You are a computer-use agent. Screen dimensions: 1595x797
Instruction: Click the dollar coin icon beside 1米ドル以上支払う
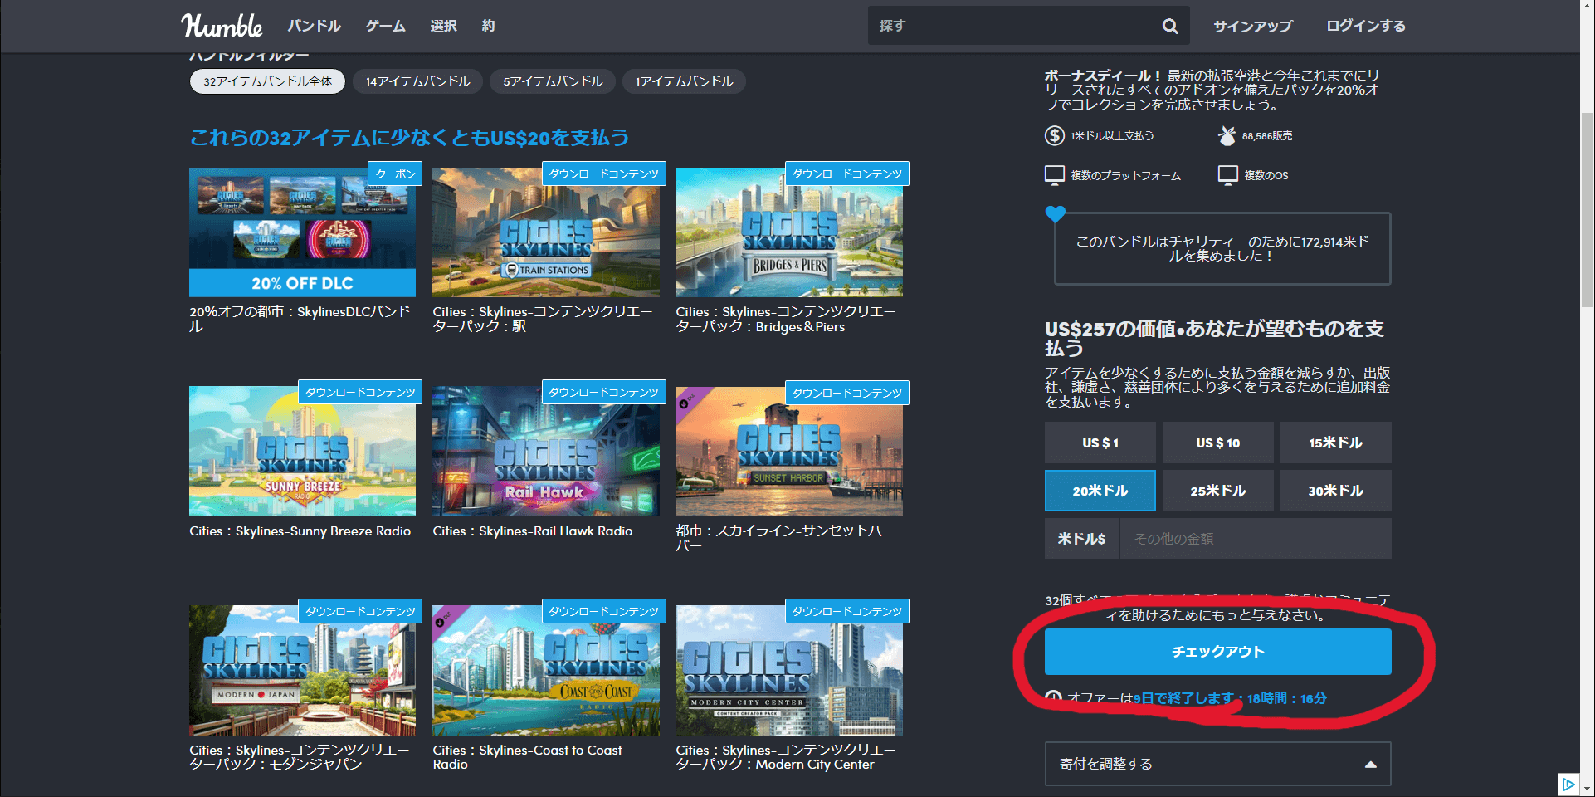1054,135
